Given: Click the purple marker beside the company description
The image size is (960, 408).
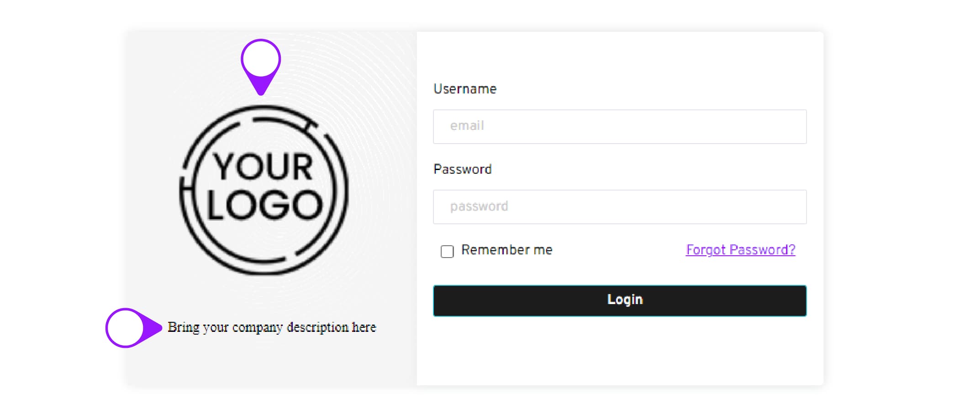Looking at the screenshot, I should 125,328.
